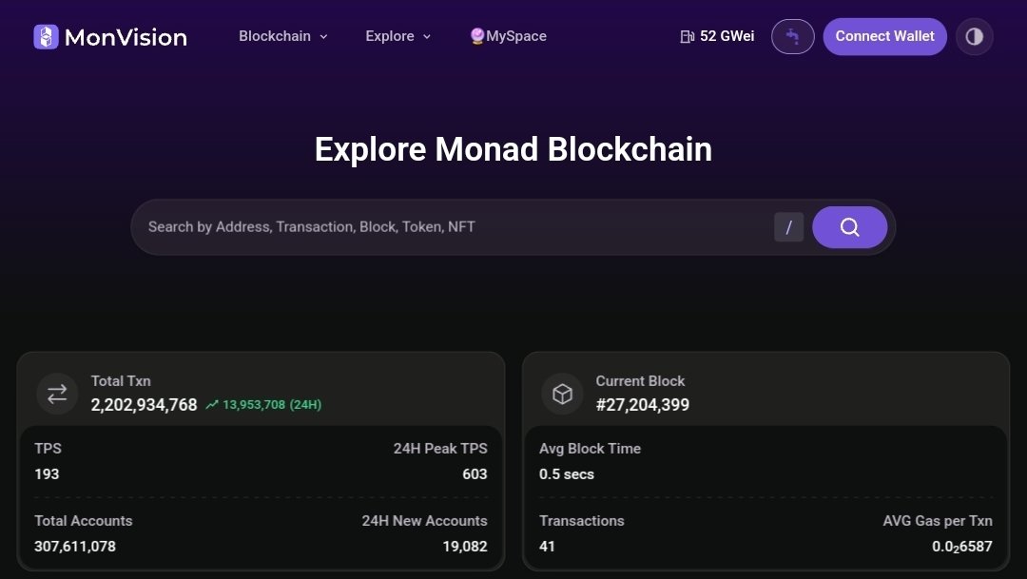This screenshot has width=1027, height=579.
Task: Click the MonVision logo icon
Action: coord(46,37)
